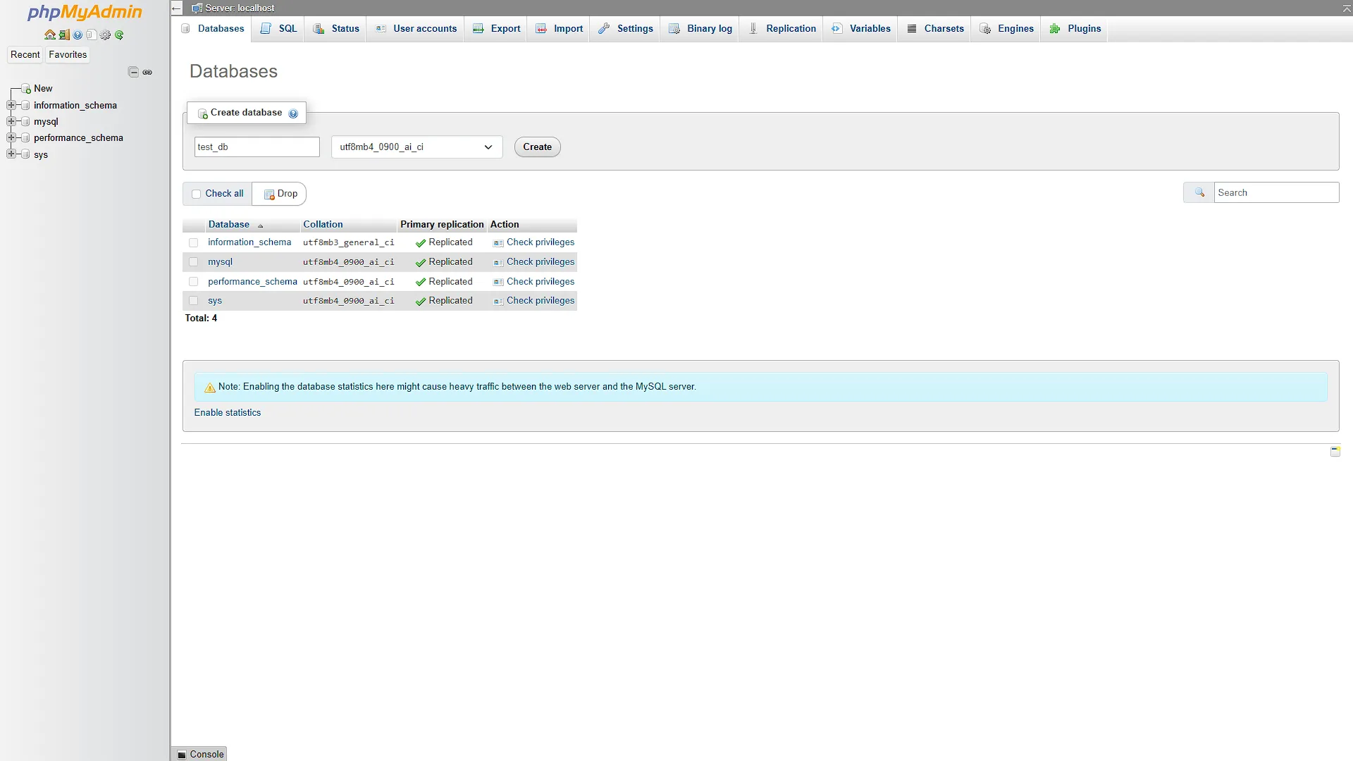Select the mysql row checkbox
1353x761 pixels.
pos(193,262)
